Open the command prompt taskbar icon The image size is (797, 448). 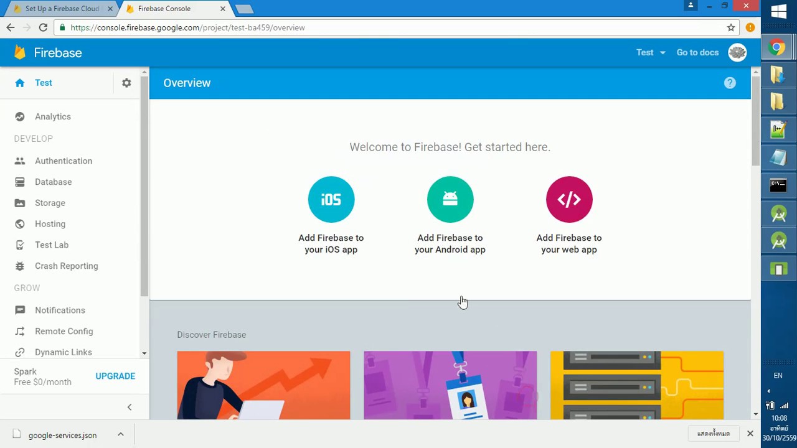[778, 184]
